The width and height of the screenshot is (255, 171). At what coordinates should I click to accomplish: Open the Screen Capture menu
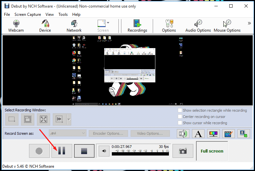(x=28, y=14)
